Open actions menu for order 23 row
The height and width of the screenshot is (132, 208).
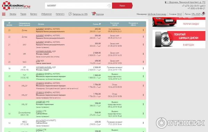coord(143,30)
